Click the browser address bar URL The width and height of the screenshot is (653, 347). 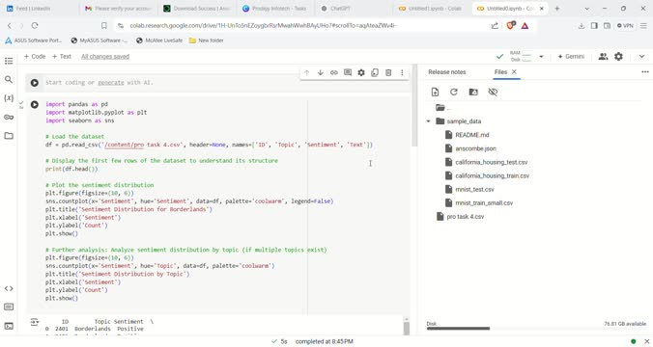click(263, 26)
